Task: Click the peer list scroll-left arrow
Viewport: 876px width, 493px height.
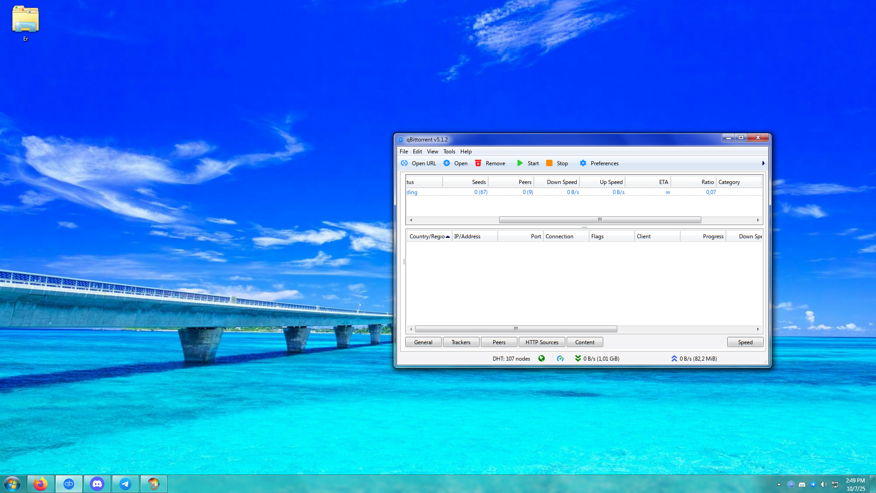Action: (411, 329)
